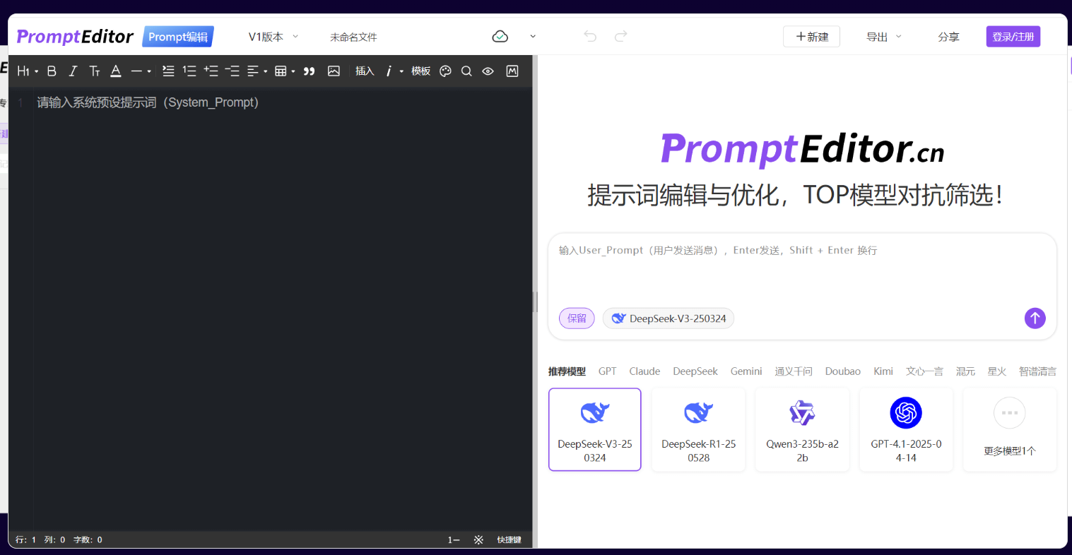Insert an image via the picture icon
The width and height of the screenshot is (1072, 555).
tap(334, 71)
